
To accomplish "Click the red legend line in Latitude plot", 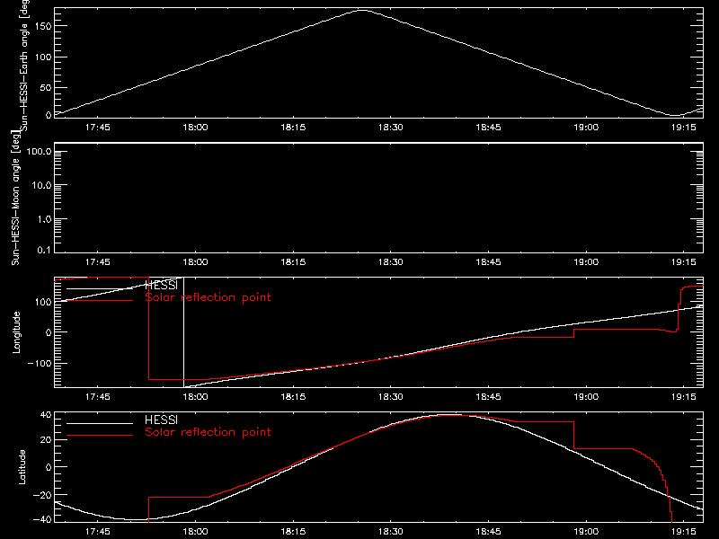I will point(100,435).
